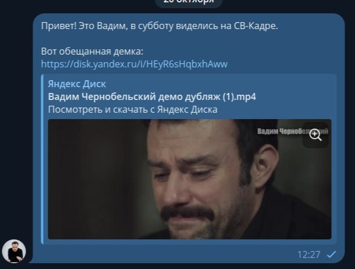Click "Посмотреть и скачать с Яндекс Диска" description
The image size is (355, 269).
[x=132, y=110]
